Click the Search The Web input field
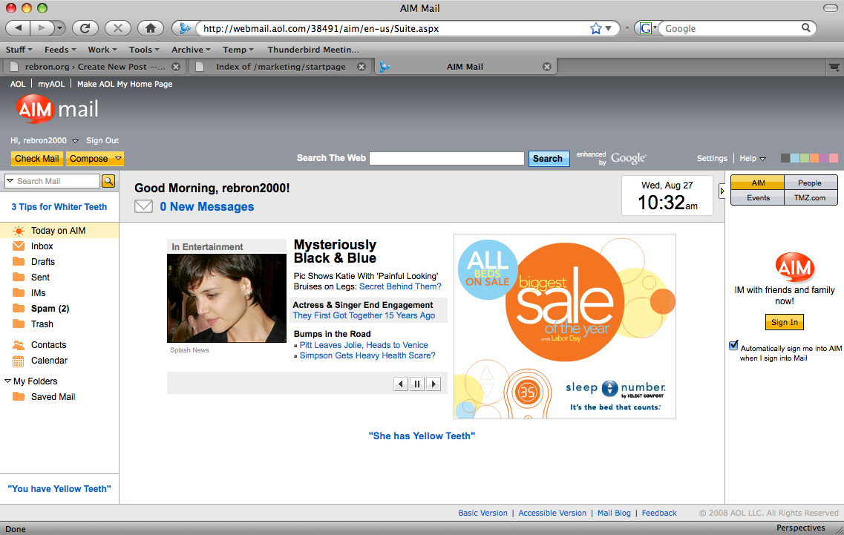The width and height of the screenshot is (844, 535). pyautogui.click(x=447, y=158)
